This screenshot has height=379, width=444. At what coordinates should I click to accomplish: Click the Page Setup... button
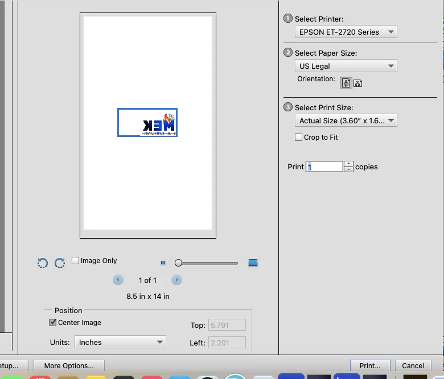point(14,365)
